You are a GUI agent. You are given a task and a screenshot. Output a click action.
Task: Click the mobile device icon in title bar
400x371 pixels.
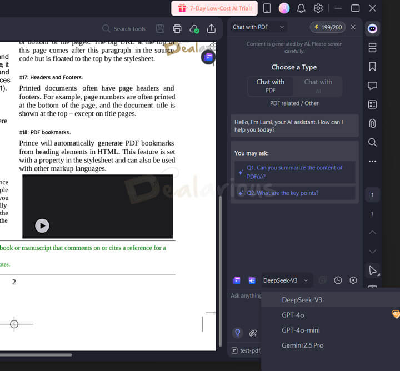point(267,8)
